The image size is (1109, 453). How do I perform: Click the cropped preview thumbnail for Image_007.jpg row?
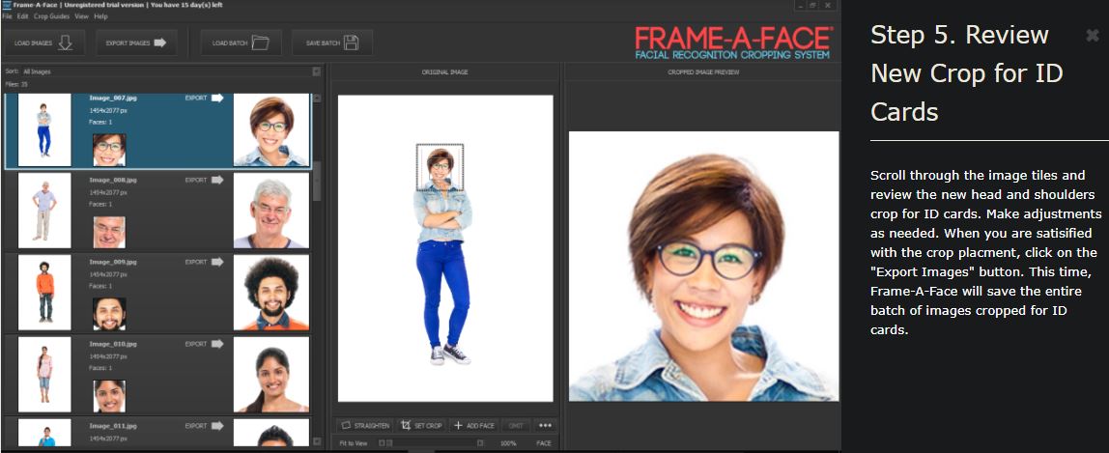click(x=271, y=130)
